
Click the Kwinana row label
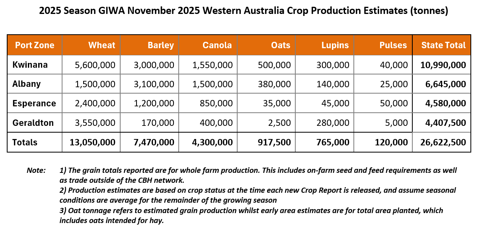[30, 65]
